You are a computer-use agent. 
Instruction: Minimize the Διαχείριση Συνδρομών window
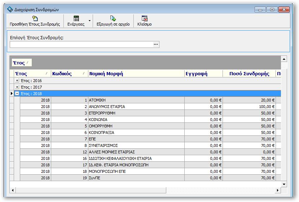point(260,9)
